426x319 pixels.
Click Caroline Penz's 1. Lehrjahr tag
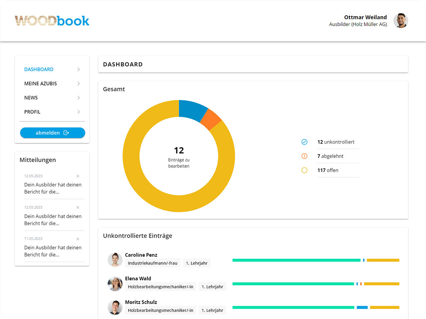point(197,263)
